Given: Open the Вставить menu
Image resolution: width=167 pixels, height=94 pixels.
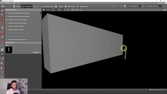Looking at the screenshot, I should click(x=14, y=3).
